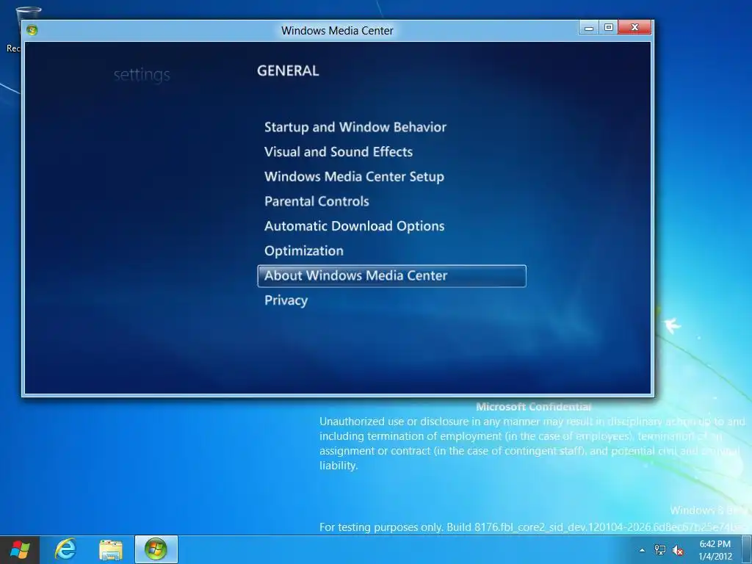Open Startup and Window Behavior settings
This screenshot has width=752, height=564.
355,127
